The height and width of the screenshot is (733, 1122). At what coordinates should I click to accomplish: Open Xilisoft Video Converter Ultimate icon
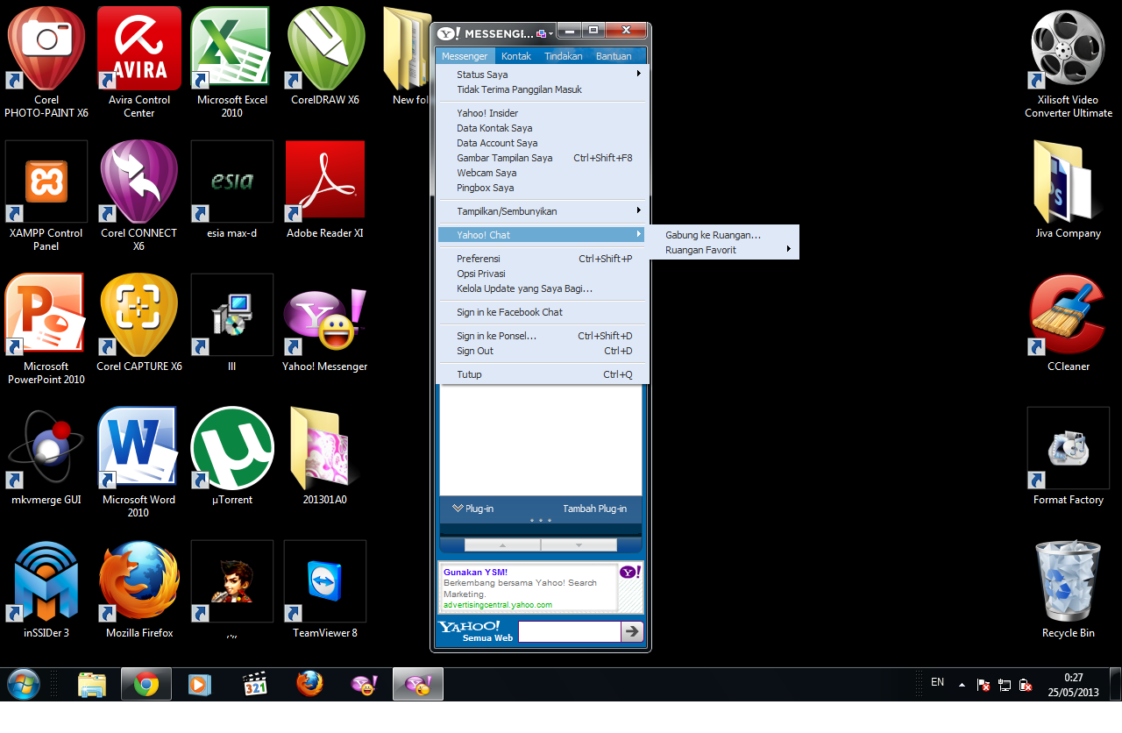(1069, 63)
